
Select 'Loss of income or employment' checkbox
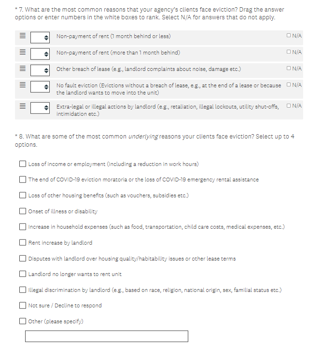pyautogui.click(x=23, y=164)
